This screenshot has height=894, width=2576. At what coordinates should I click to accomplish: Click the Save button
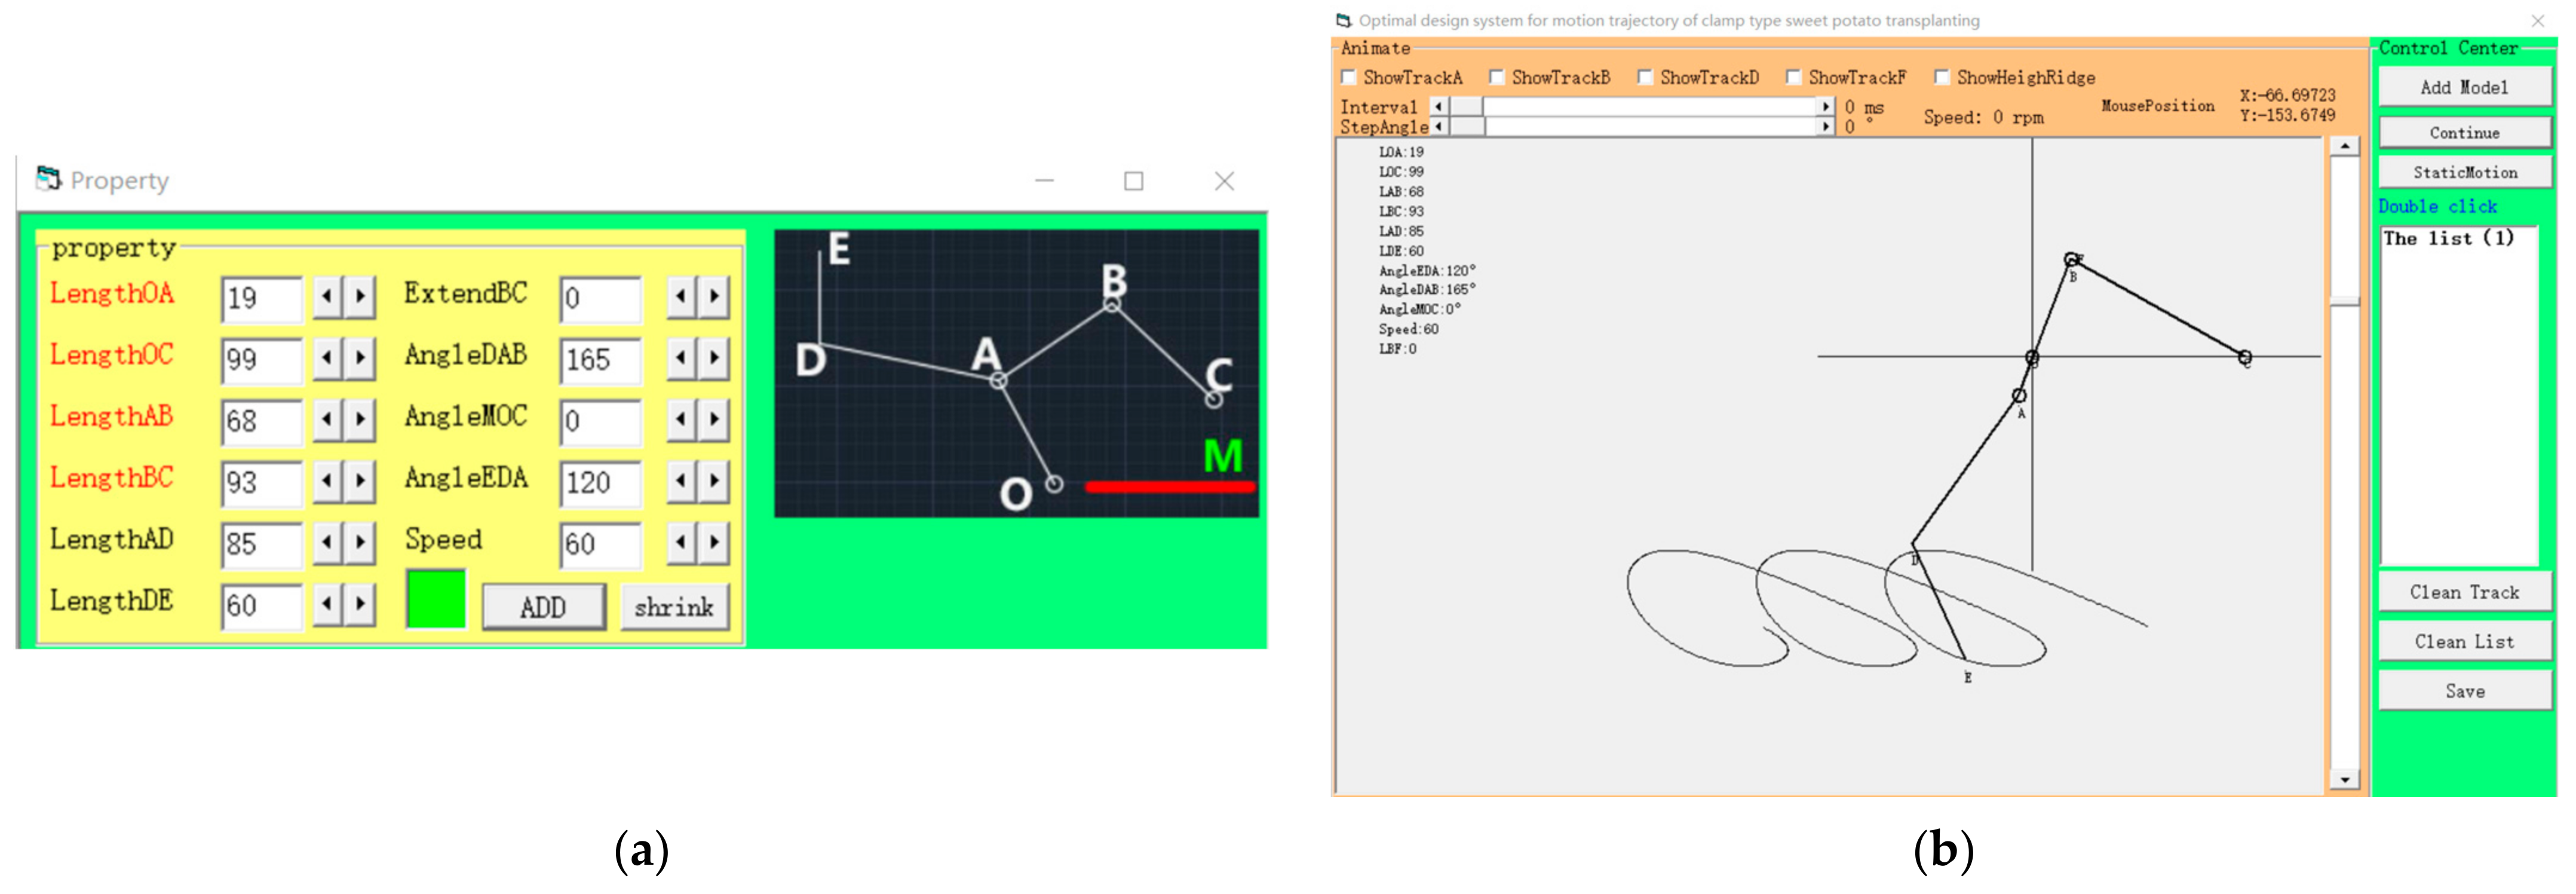click(2463, 691)
